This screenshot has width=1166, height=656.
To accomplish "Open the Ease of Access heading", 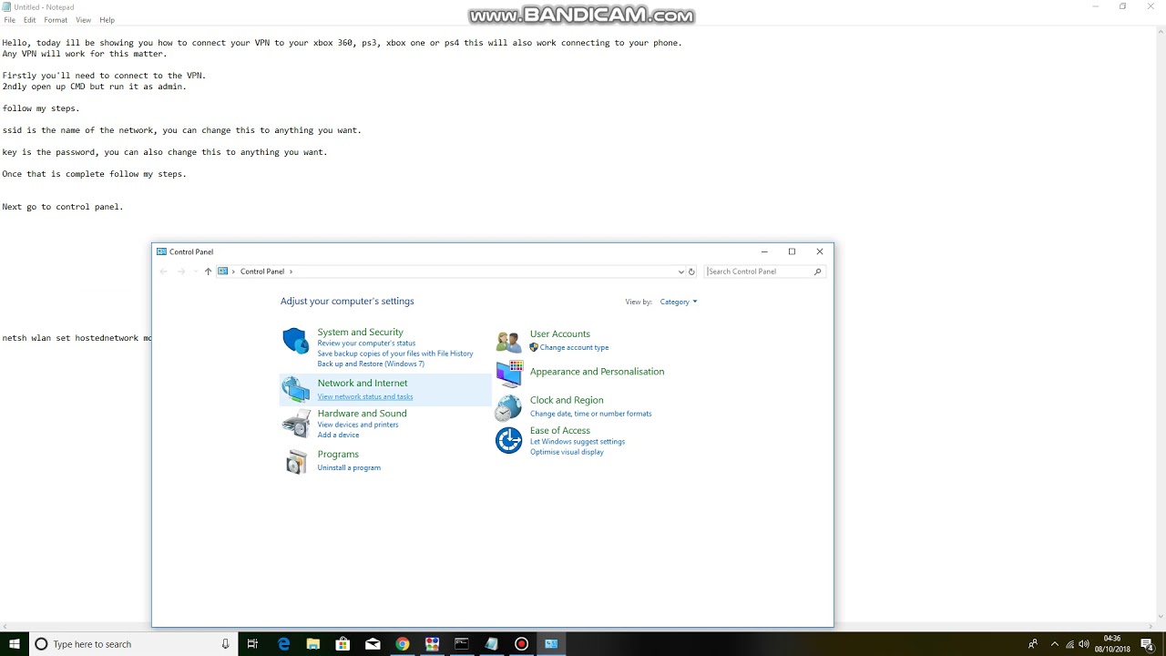I will click(560, 431).
